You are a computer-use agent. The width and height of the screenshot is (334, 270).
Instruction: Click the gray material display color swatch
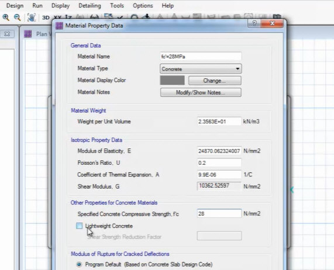pyautogui.click(x=173, y=81)
